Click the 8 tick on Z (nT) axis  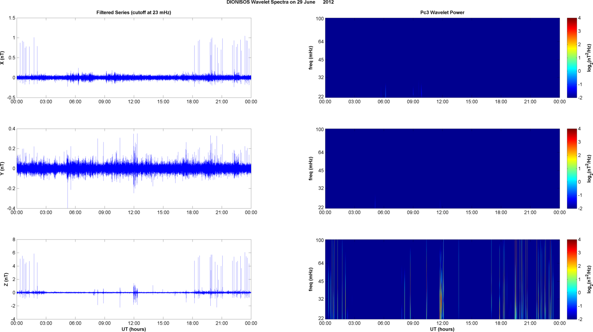(14, 239)
